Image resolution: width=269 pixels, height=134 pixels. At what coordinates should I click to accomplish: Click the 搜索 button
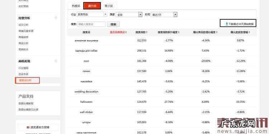(113, 24)
